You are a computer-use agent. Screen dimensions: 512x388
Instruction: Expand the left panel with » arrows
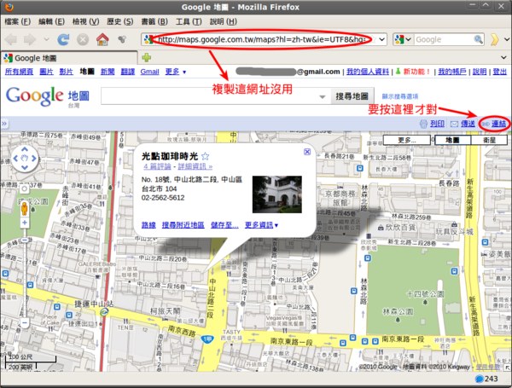point(4,124)
